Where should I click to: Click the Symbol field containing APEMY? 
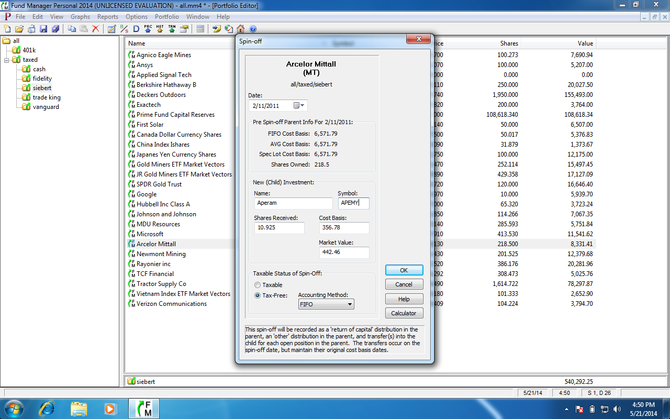click(x=353, y=203)
